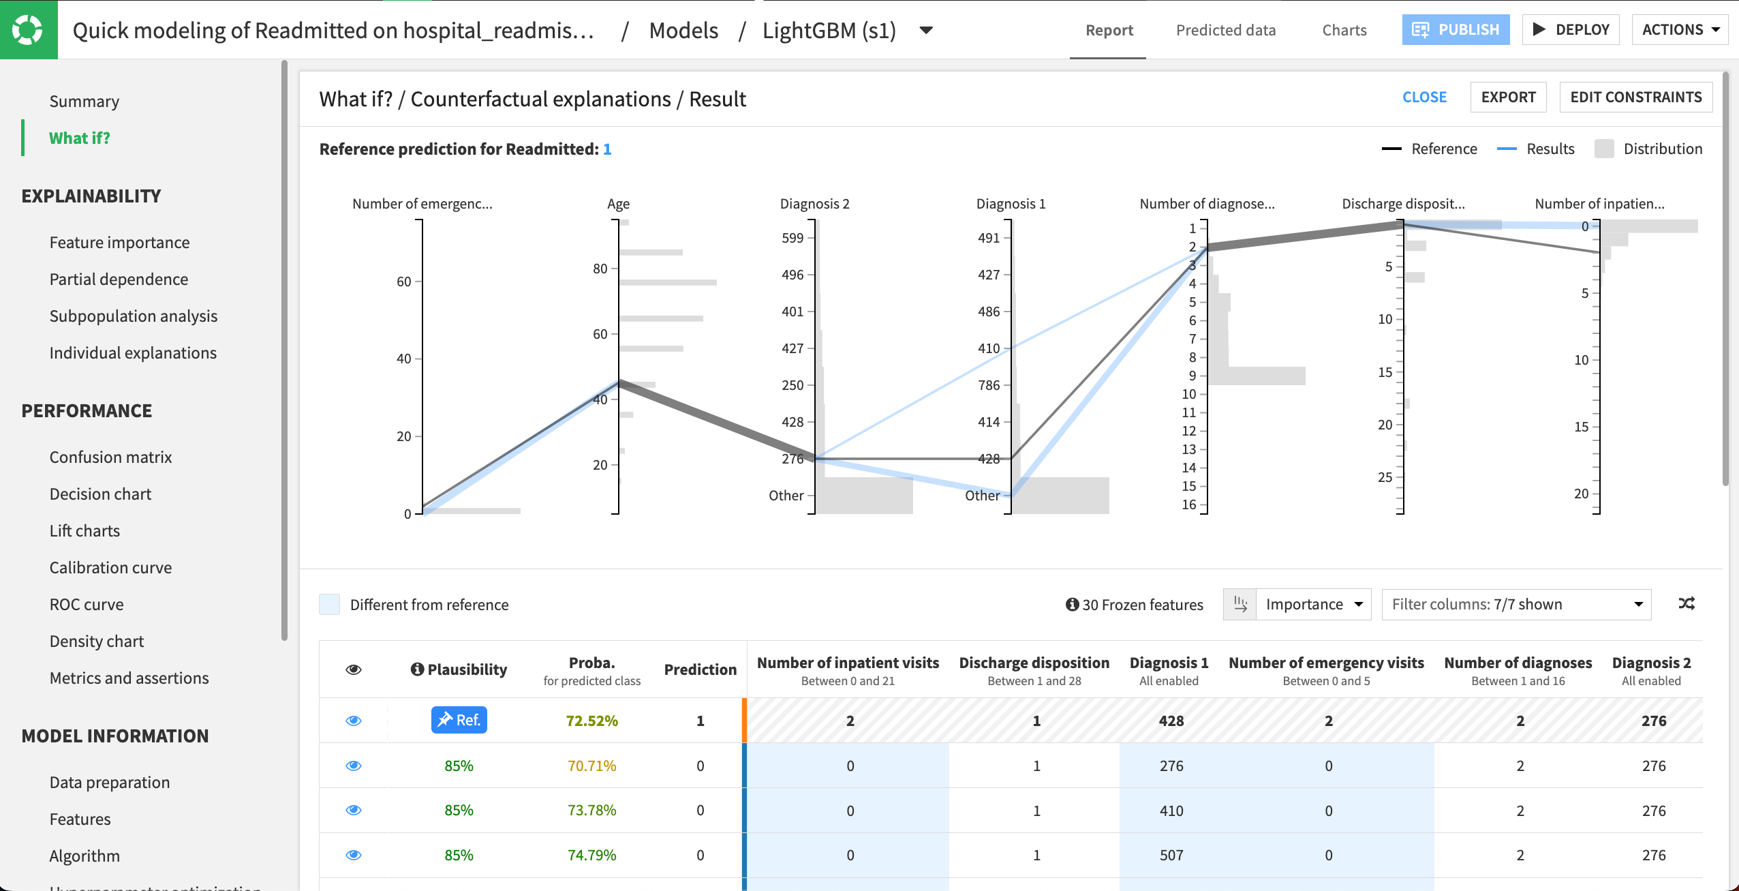
Task: Click the info icon next to 30 Frozen features
Action: (x=1071, y=604)
